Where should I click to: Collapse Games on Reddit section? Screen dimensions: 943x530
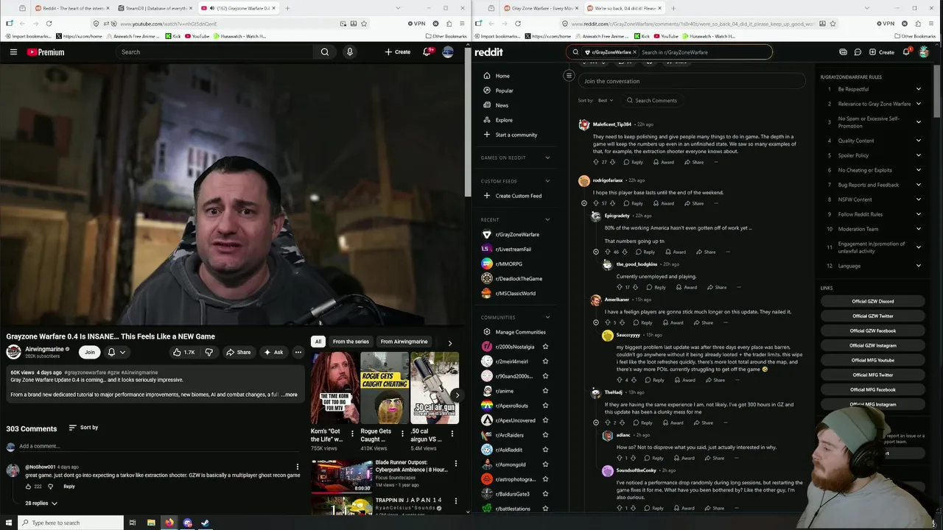[547, 158]
